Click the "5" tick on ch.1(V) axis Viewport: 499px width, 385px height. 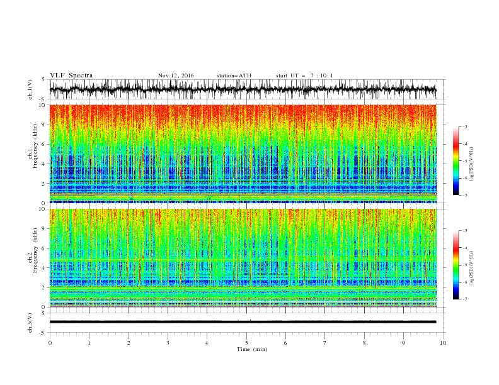point(44,80)
